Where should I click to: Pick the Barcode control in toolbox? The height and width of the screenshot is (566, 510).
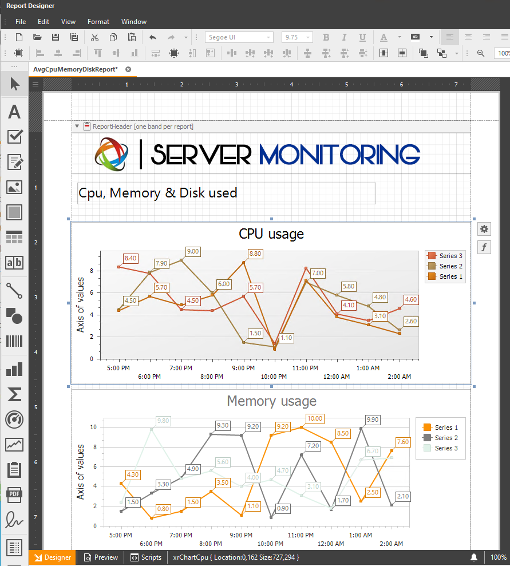click(14, 341)
